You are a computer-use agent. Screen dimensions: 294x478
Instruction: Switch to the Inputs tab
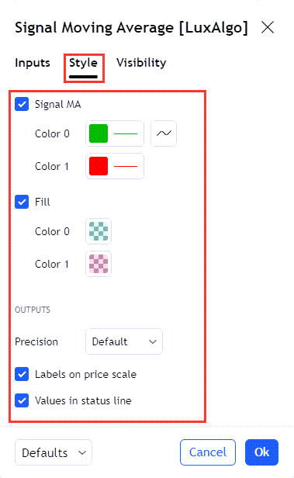coord(33,63)
